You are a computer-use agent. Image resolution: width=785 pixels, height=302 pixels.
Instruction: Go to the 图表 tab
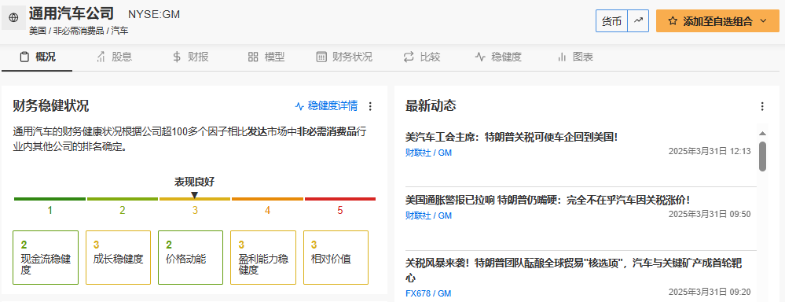click(x=575, y=57)
